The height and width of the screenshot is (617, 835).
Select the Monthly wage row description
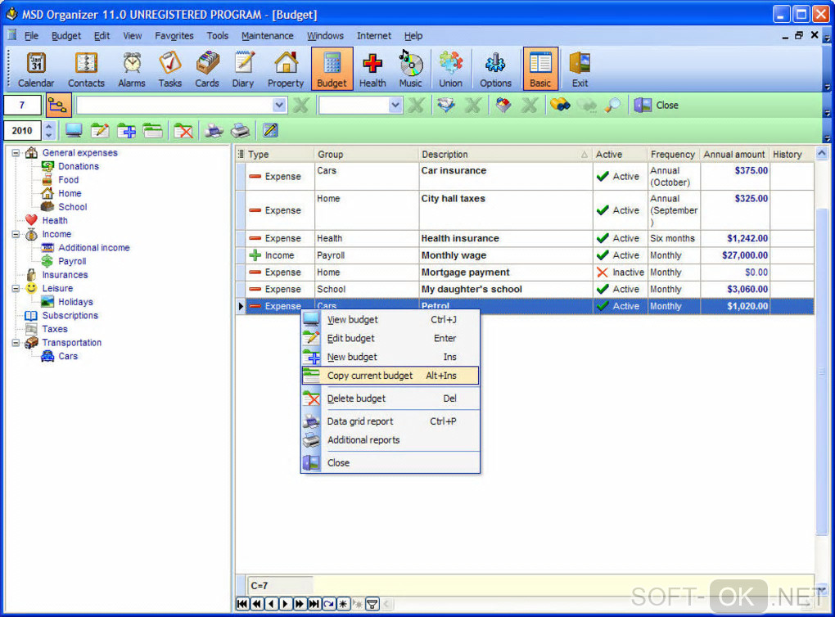[x=454, y=255]
